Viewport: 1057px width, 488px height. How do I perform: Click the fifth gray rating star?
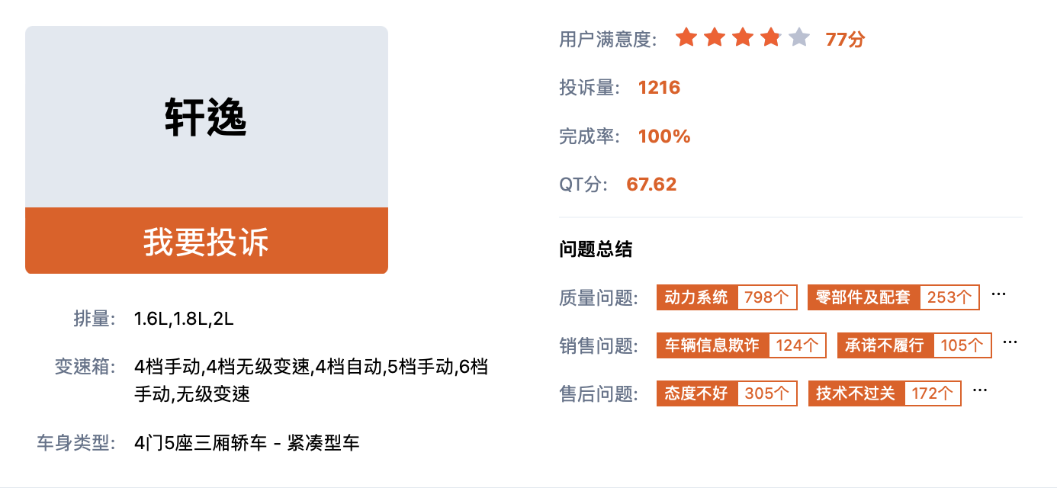(799, 37)
